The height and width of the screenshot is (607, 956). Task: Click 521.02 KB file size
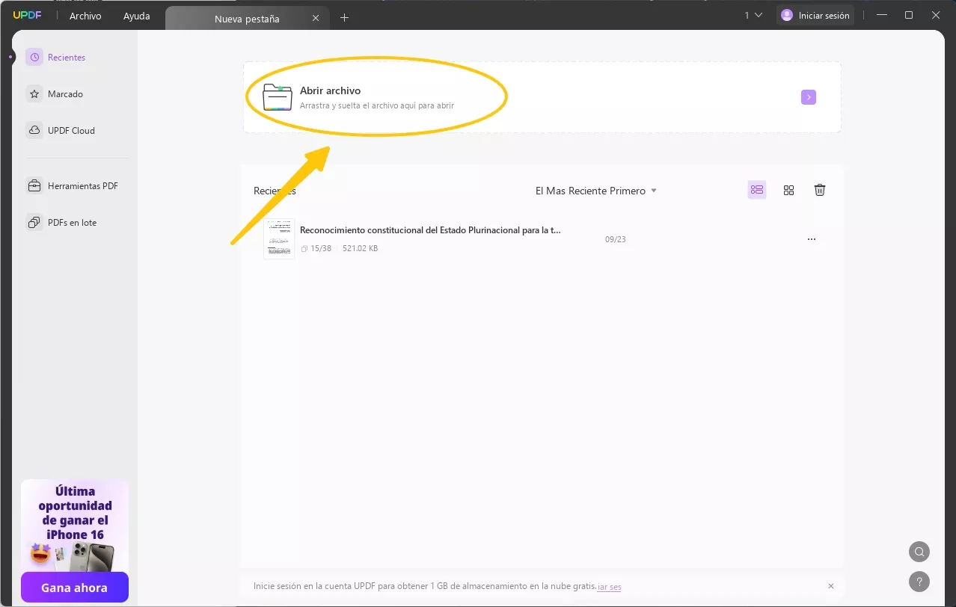(x=360, y=248)
